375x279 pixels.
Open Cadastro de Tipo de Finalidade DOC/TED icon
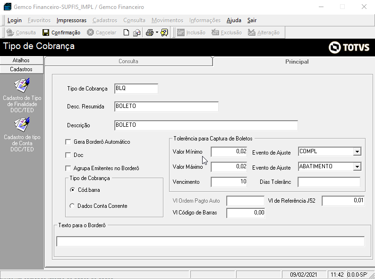coord(22,85)
